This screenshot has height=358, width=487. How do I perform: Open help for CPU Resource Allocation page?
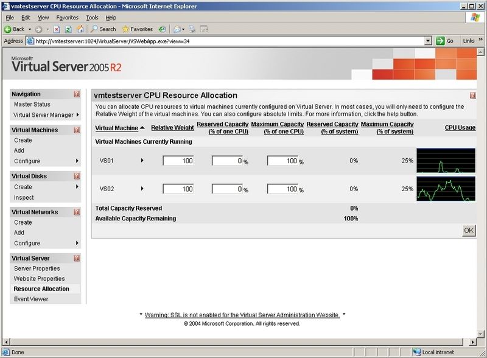coord(472,96)
